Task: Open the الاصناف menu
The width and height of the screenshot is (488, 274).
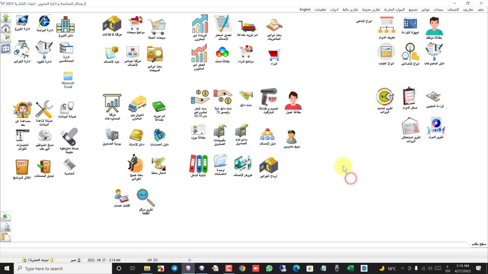Action: coord(453,10)
